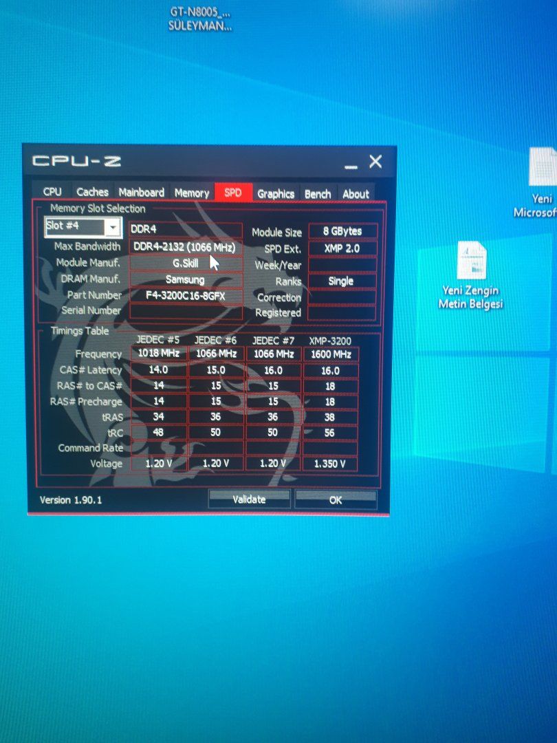This screenshot has height=743, width=557.
Task: Switch to the Bench tab
Action: pos(317,194)
